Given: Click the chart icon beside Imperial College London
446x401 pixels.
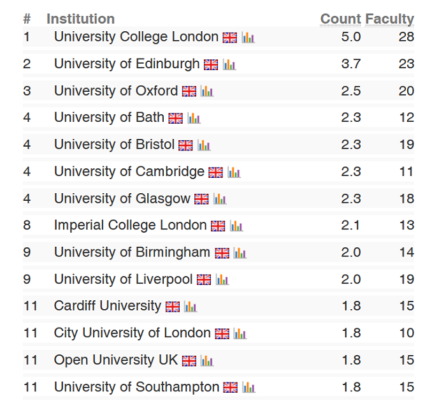Looking at the screenshot, I should [x=236, y=226].
